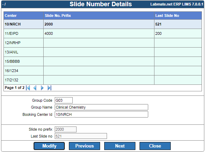The height and width of the screenshot is (152, 205).
Task: Select the 12/NRHP center row
Action: [102, 43]
